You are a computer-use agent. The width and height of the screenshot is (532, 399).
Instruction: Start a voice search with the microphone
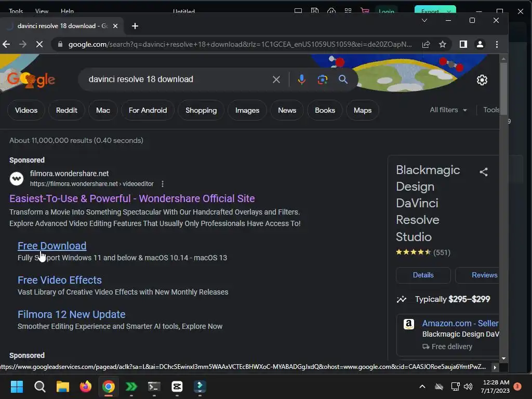[x=301, y=79]
